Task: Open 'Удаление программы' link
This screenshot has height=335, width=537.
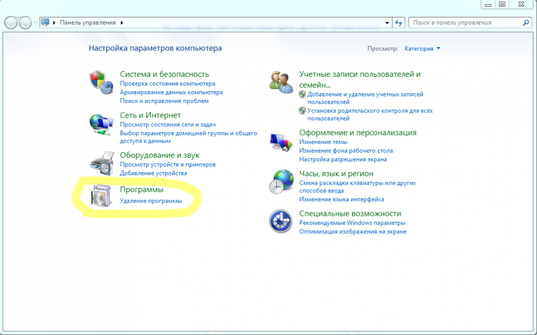Action: (150, 201)
